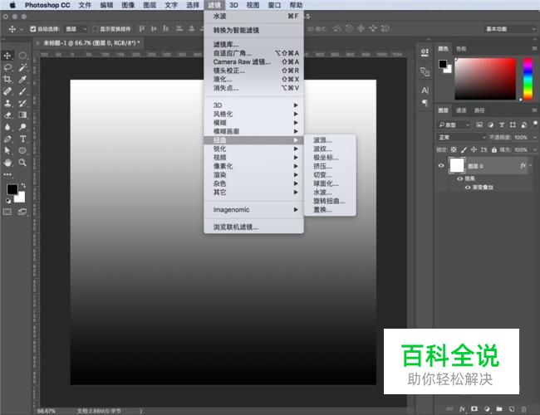This screenshot has height=415, width=540.
Task: Open the 基本功能 workspace dropdown
Action: pyautogui.click(x=510, y=29)
